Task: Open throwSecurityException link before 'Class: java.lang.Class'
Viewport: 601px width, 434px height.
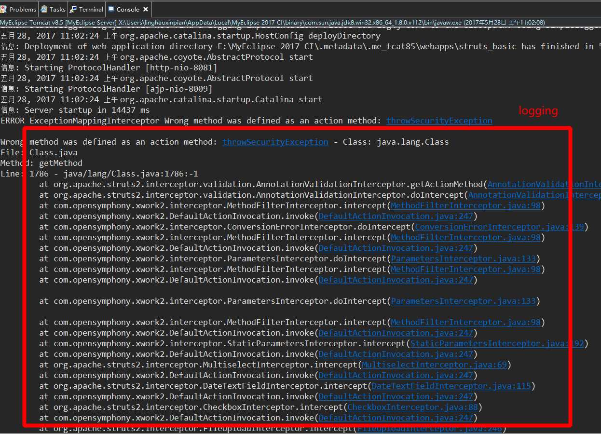Action: pyautogui.click(x=275, y=142)
